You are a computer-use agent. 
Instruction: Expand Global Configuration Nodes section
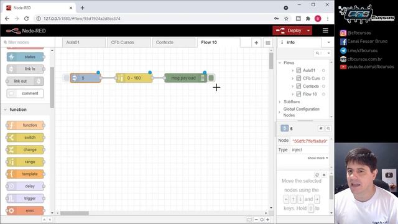(280, 112)
